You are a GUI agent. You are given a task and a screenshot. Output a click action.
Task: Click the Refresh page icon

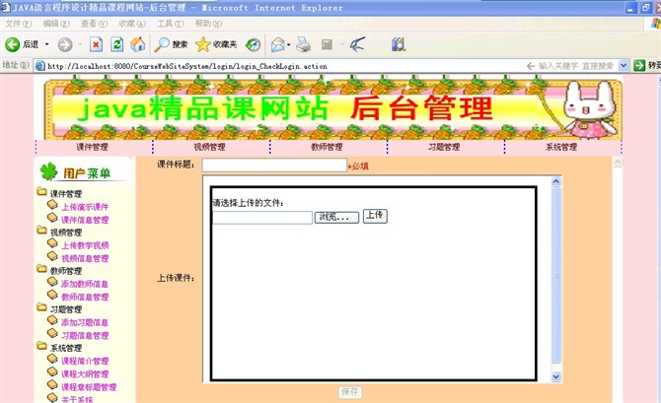pyautogui.click(x=116, y=44)
